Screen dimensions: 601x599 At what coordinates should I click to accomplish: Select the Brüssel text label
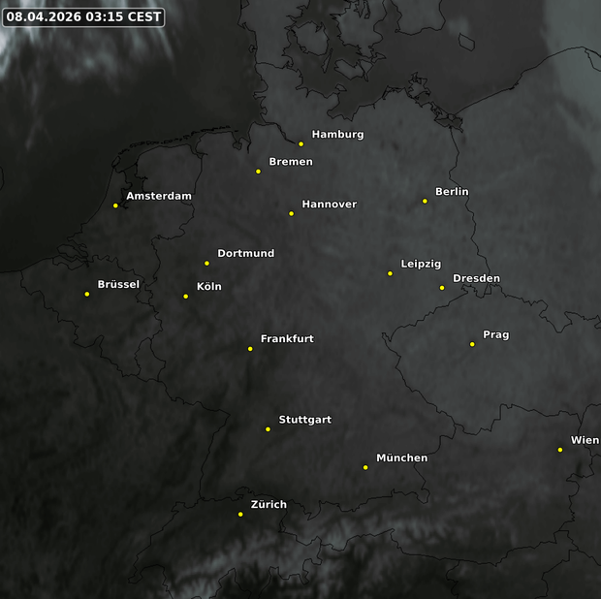click(118, 285)
